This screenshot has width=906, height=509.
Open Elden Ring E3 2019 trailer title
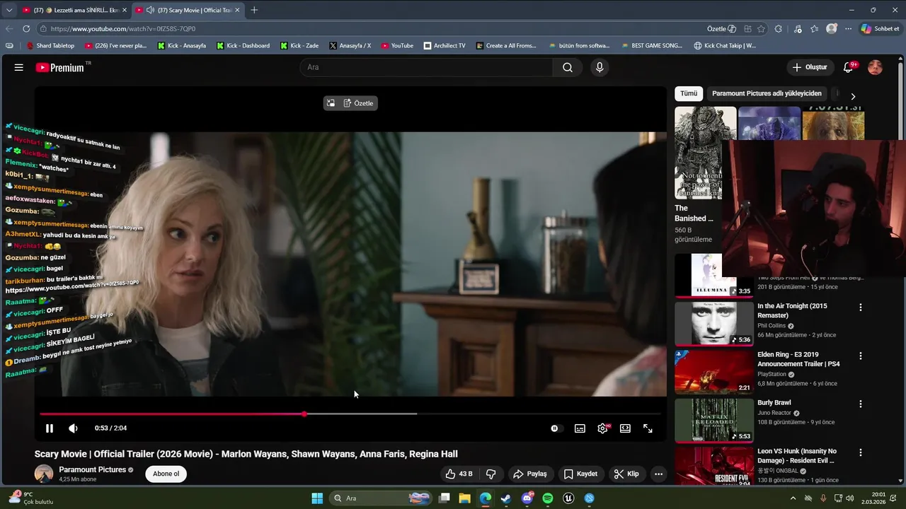pos(798,359)
